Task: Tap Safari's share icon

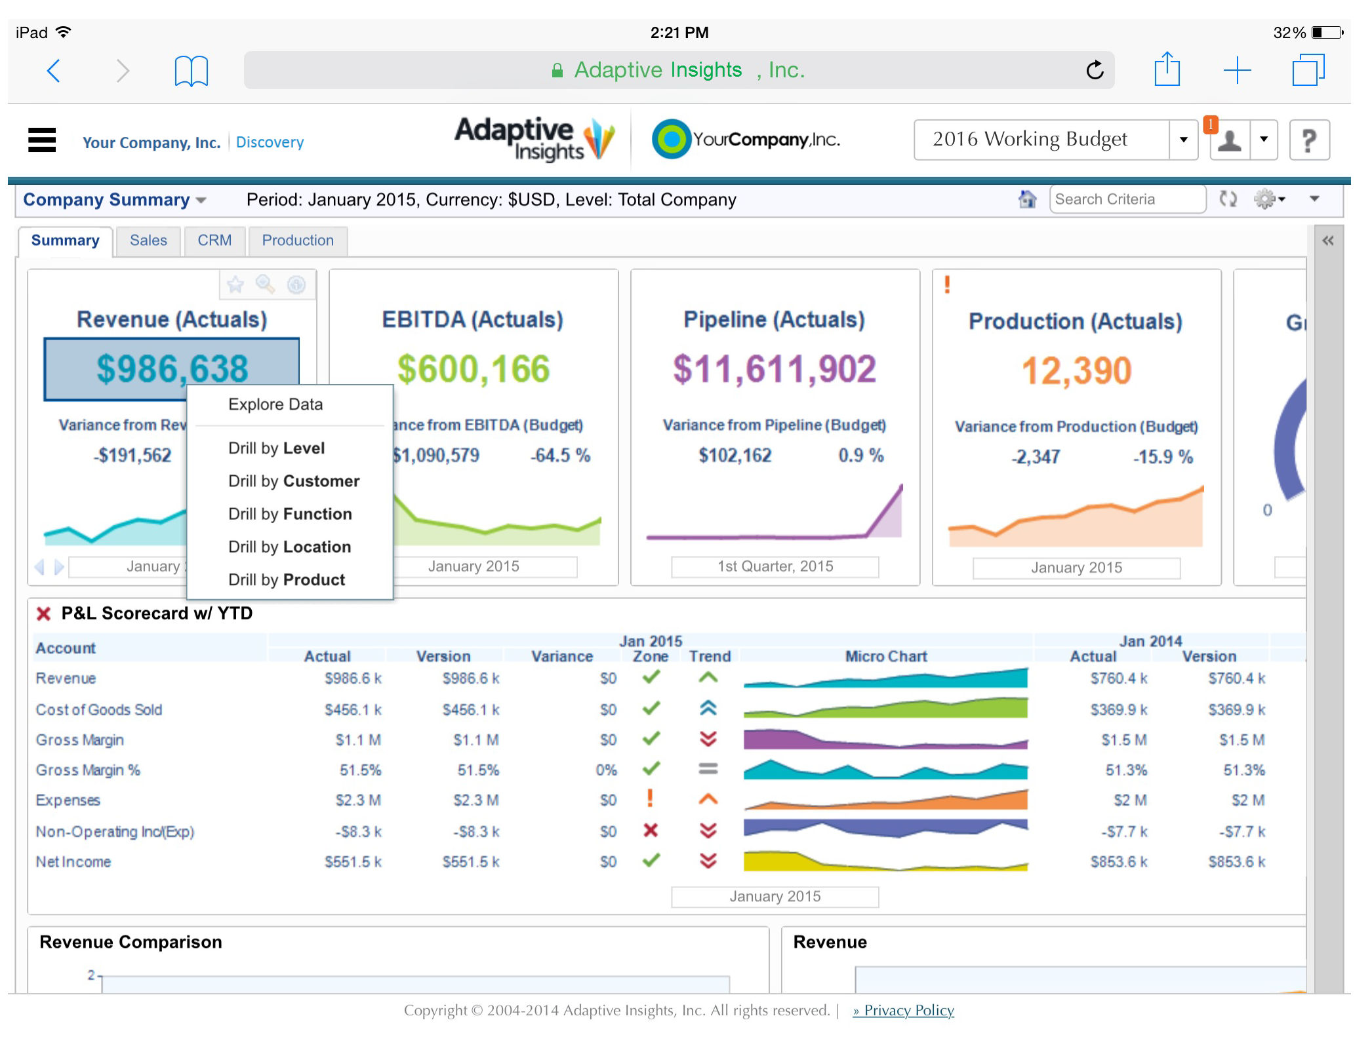Action: pyautogui.click(x=1167, y=69)
